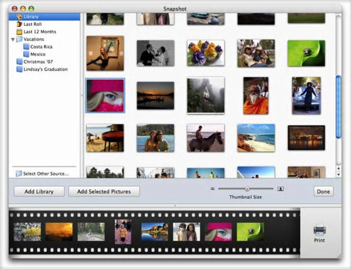Click the yellow flower filmstrip photo

tap(27, 232)
